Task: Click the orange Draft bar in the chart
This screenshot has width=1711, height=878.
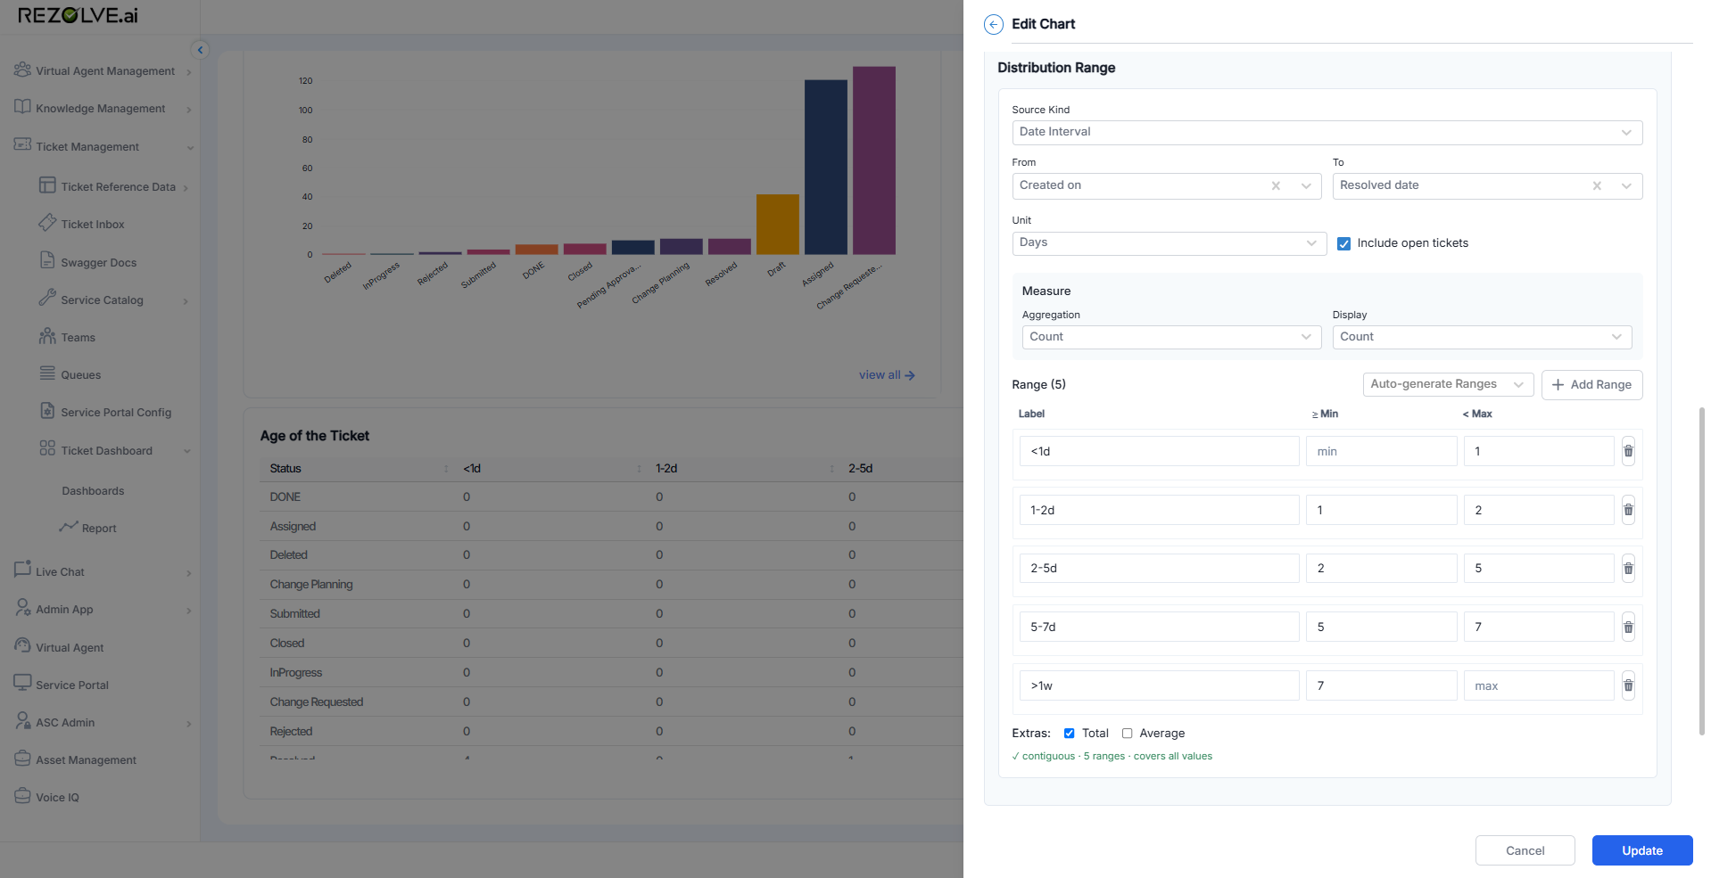Action: [x=778, y=225]
